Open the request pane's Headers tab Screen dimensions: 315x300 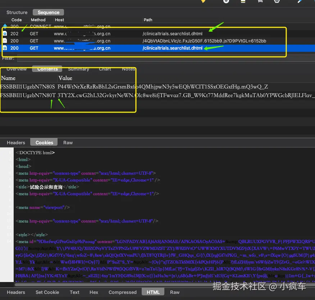point(16,142)
